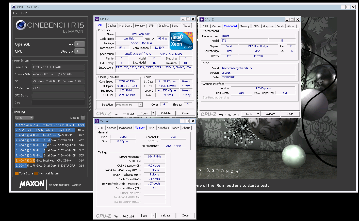
Task: Select ranking row Intel Xeon CPU X5650
Action: click(50, 125)
